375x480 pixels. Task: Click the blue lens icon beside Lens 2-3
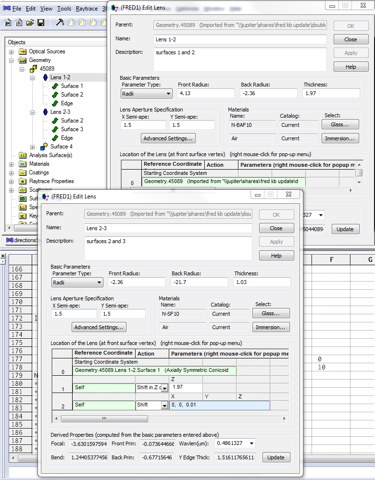(45, 112)
